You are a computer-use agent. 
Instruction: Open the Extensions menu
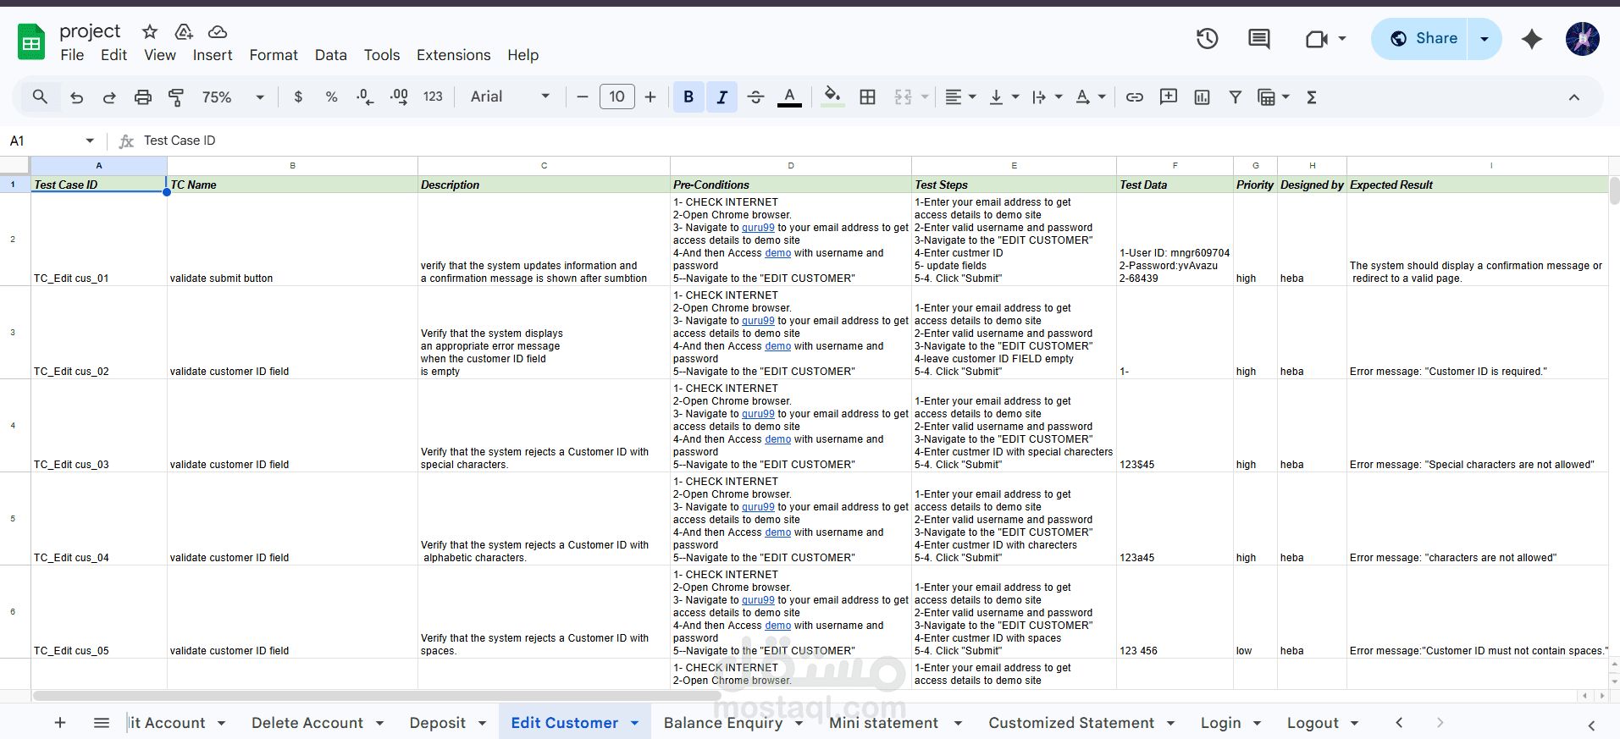click(x=454, y=55)
